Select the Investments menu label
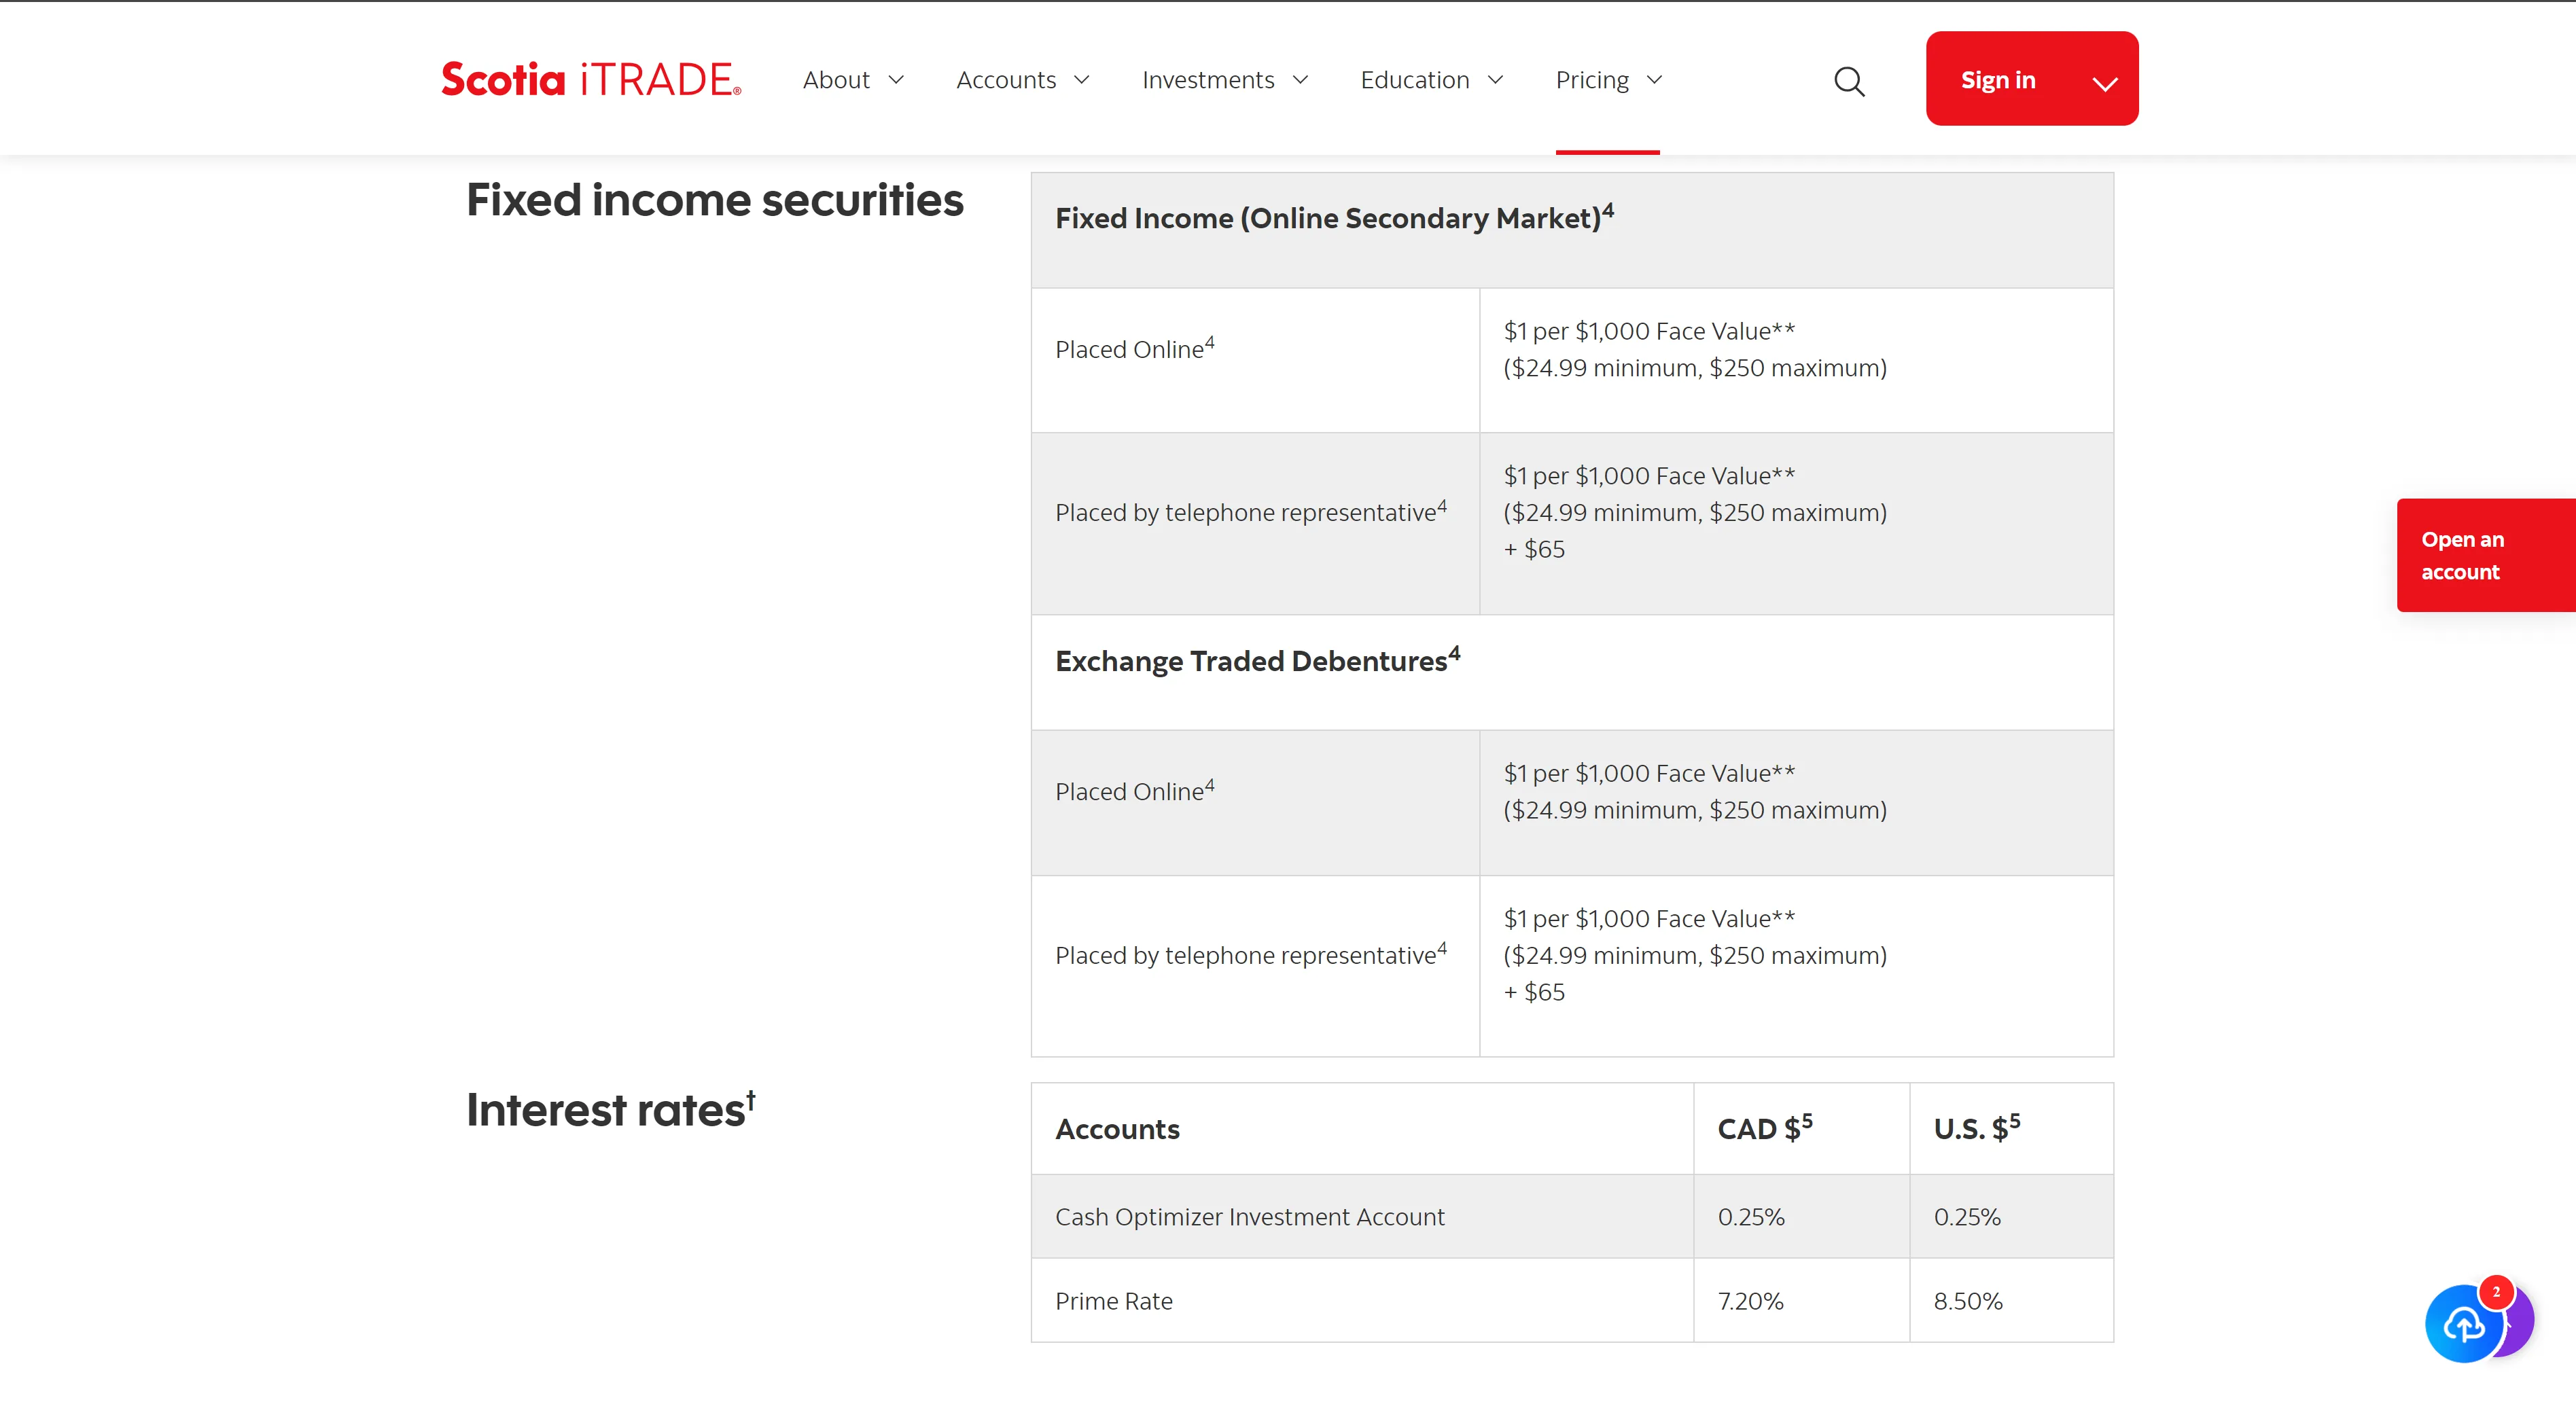Viewport: 2576px width, 1402px height. coord(1208,80)
